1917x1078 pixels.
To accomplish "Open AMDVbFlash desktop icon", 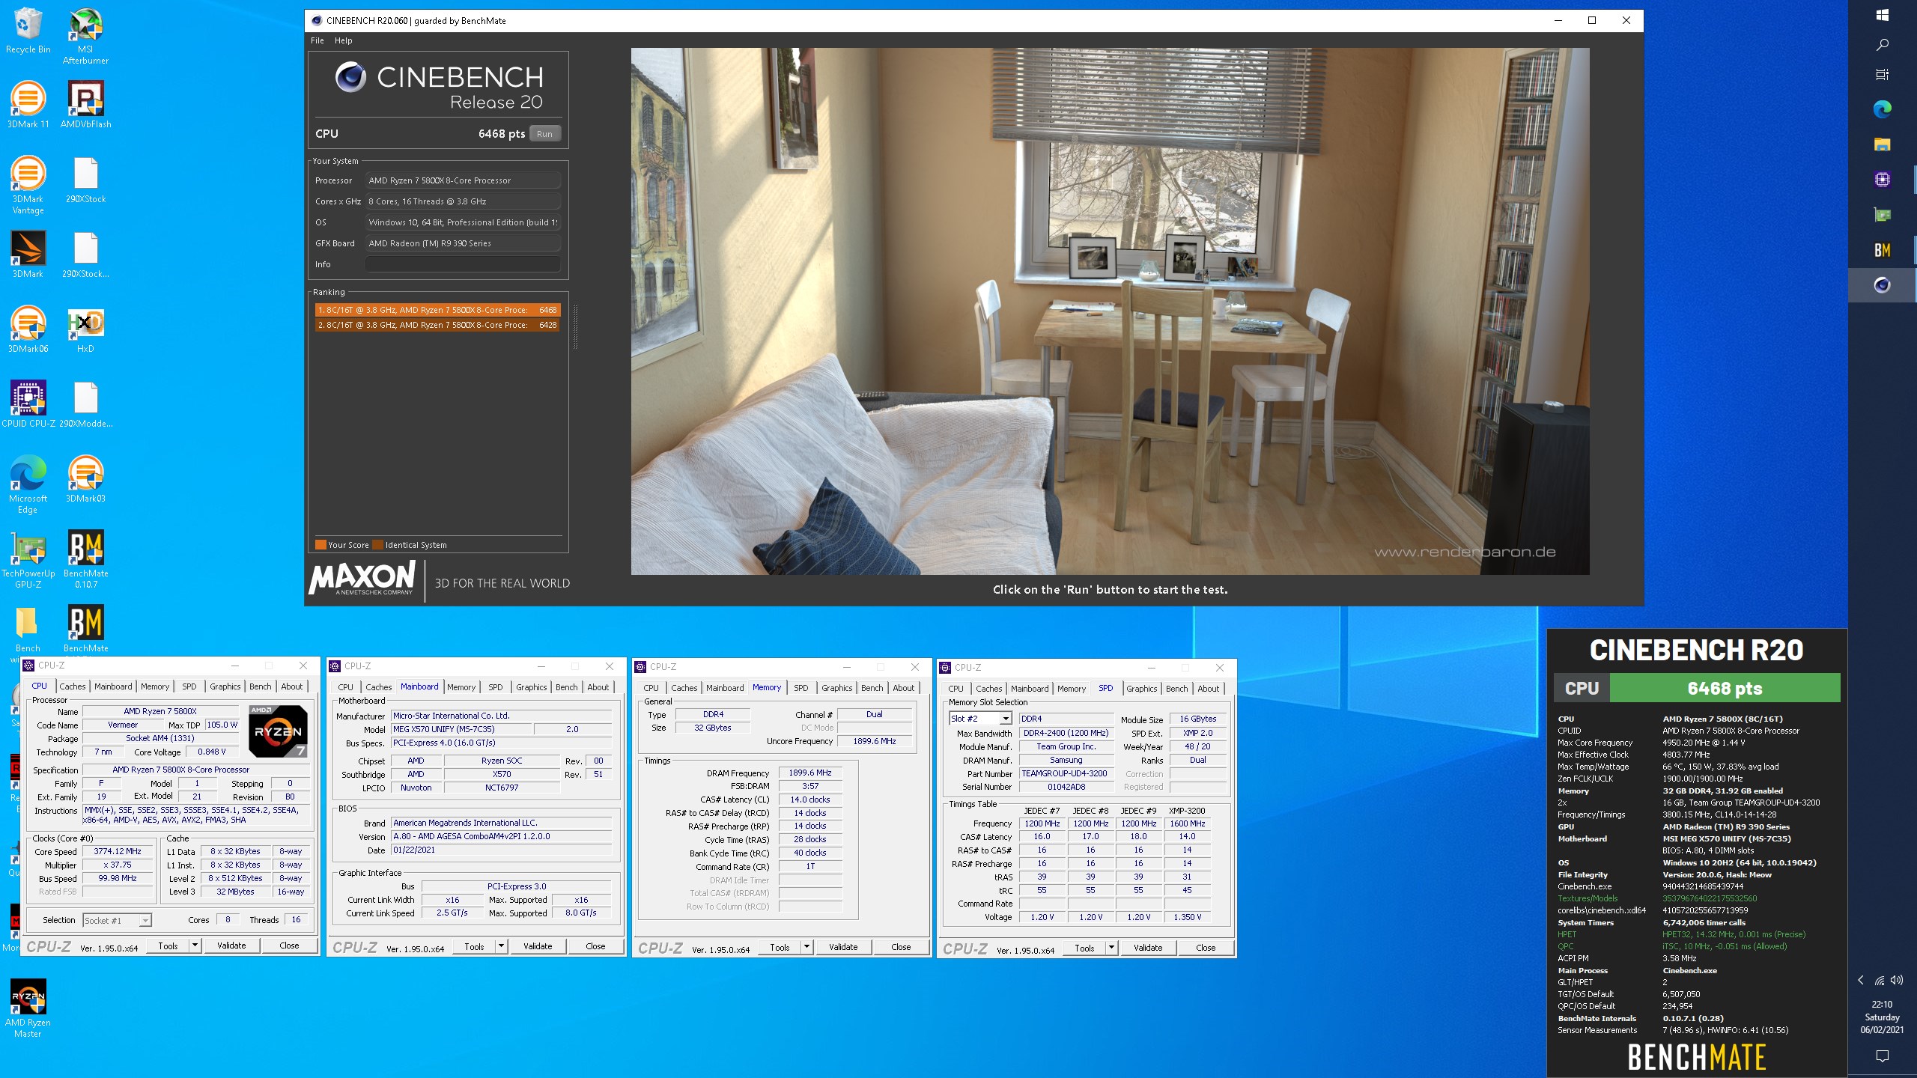I will 85,105.
